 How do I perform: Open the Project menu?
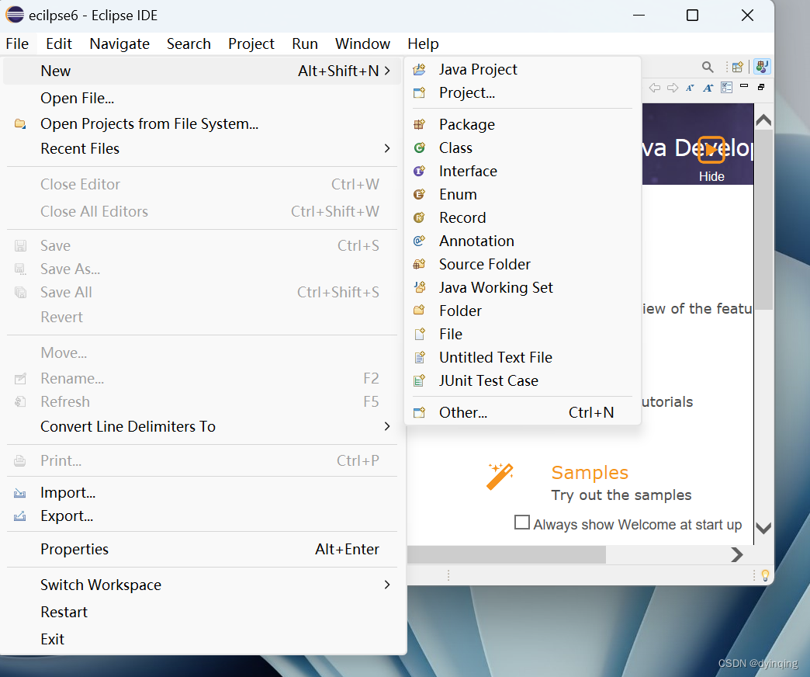tap(251, 44)
